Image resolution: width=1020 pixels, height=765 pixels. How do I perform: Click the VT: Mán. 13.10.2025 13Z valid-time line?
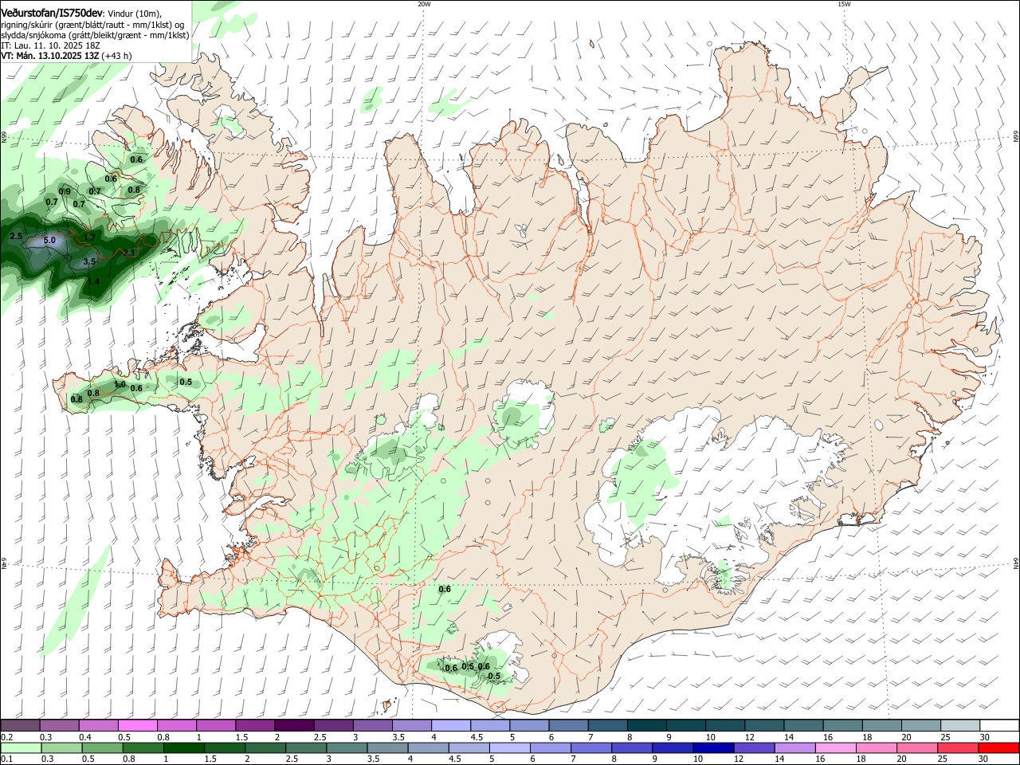[66, 56]
